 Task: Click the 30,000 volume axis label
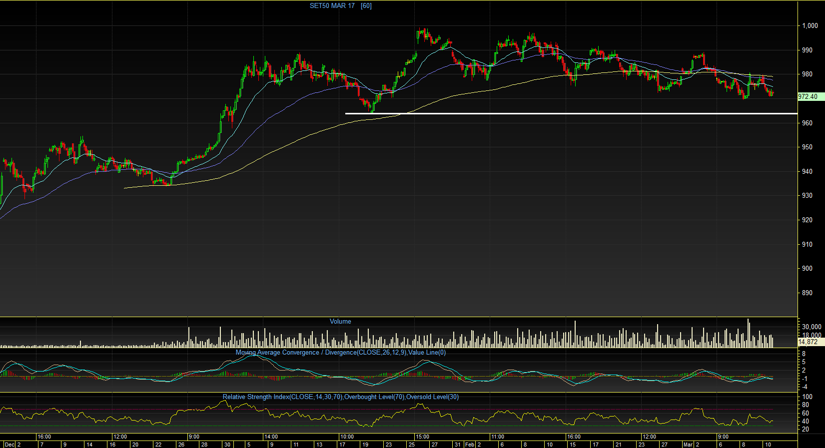point(812,327)
